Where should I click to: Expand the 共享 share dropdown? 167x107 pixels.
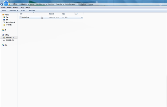(x=23, y=11)
